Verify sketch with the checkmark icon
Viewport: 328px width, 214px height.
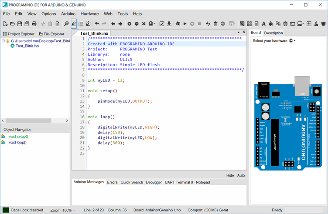(162, 24)
